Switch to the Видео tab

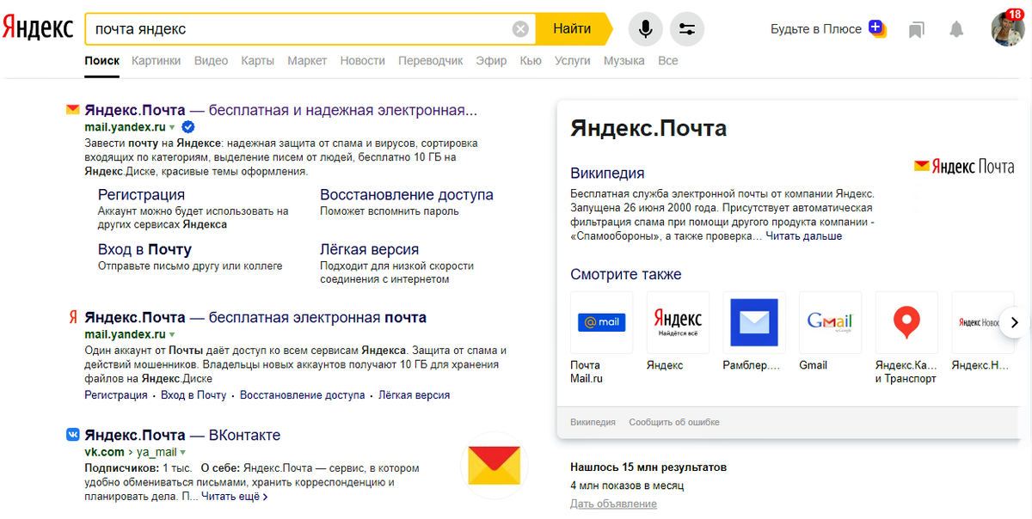click(x=212, y=61)
